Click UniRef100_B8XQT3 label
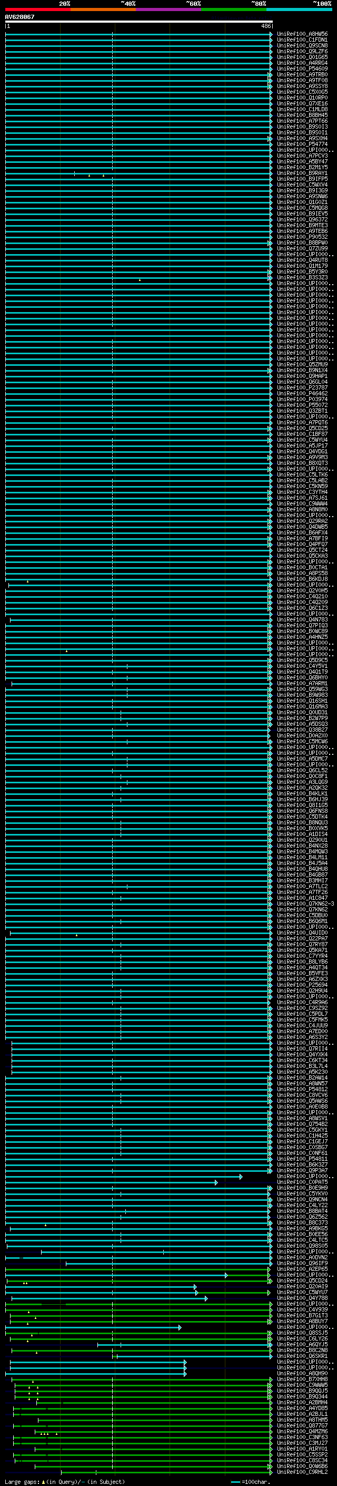 (302, 463)
